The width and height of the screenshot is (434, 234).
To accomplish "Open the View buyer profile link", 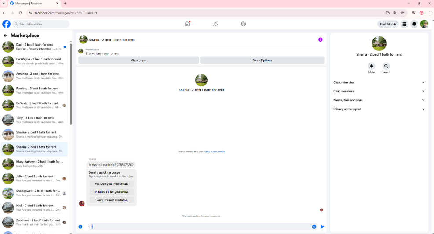I will click(215, 152).
